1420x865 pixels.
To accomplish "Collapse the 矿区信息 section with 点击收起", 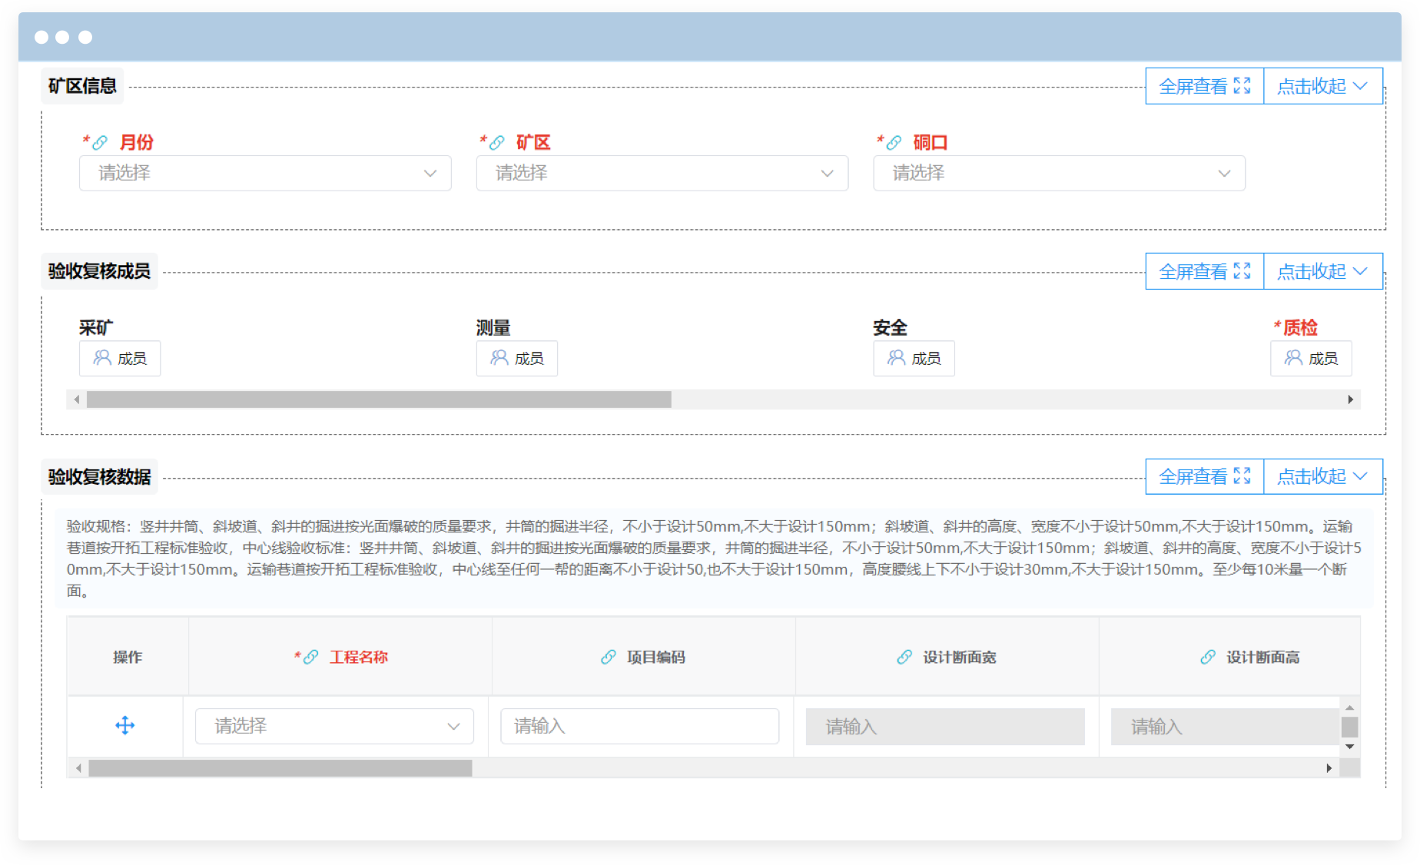I will click(1322, 86).
